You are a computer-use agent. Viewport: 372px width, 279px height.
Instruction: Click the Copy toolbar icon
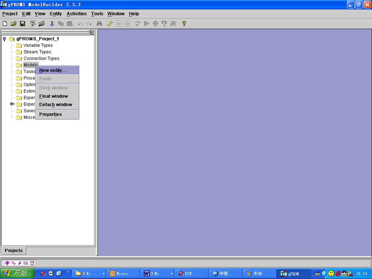click(61, 24)
